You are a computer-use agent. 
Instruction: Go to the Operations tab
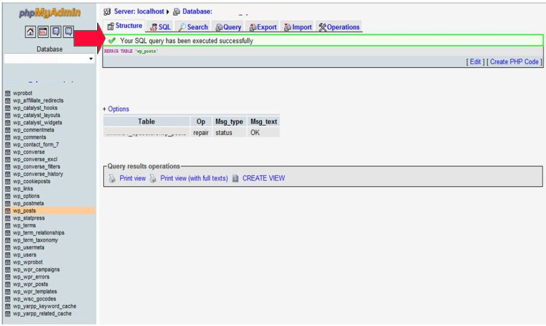(339, 27)
